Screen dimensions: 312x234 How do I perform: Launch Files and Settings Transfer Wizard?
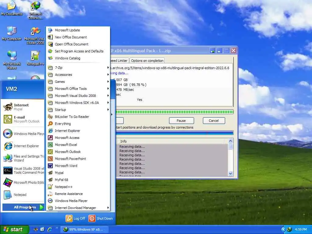(23, 158)
